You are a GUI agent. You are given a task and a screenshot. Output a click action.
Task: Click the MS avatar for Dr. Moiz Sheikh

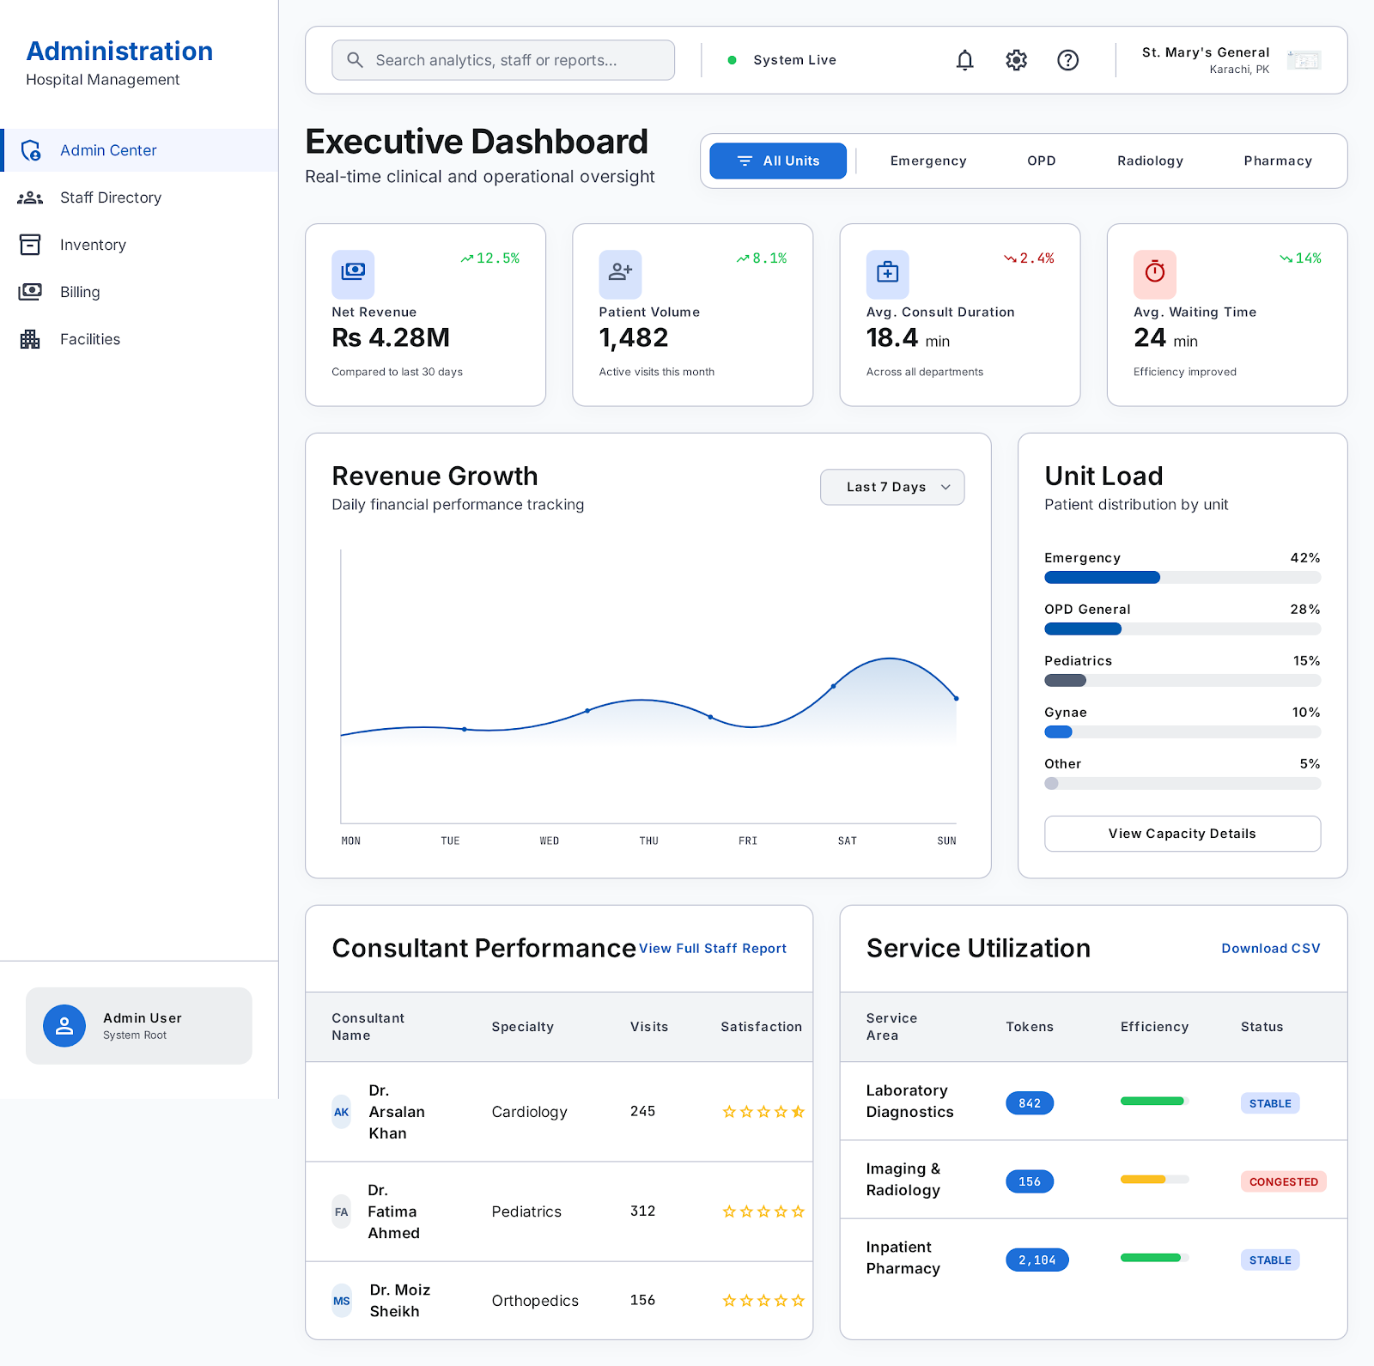coord(342,1301)
